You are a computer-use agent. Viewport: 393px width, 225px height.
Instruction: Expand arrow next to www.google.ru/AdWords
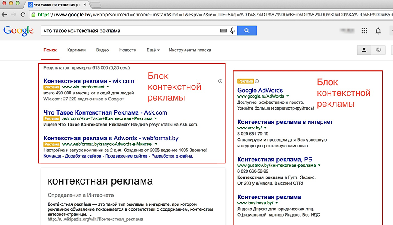point(287,96)
